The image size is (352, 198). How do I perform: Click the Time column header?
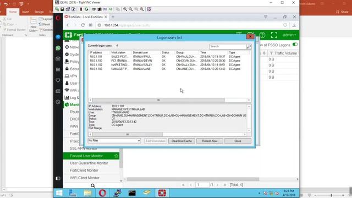(213, 53)
